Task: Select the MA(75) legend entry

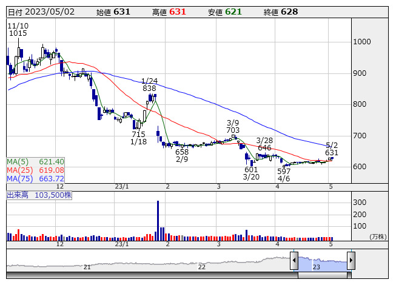Action: pos(35,179)
